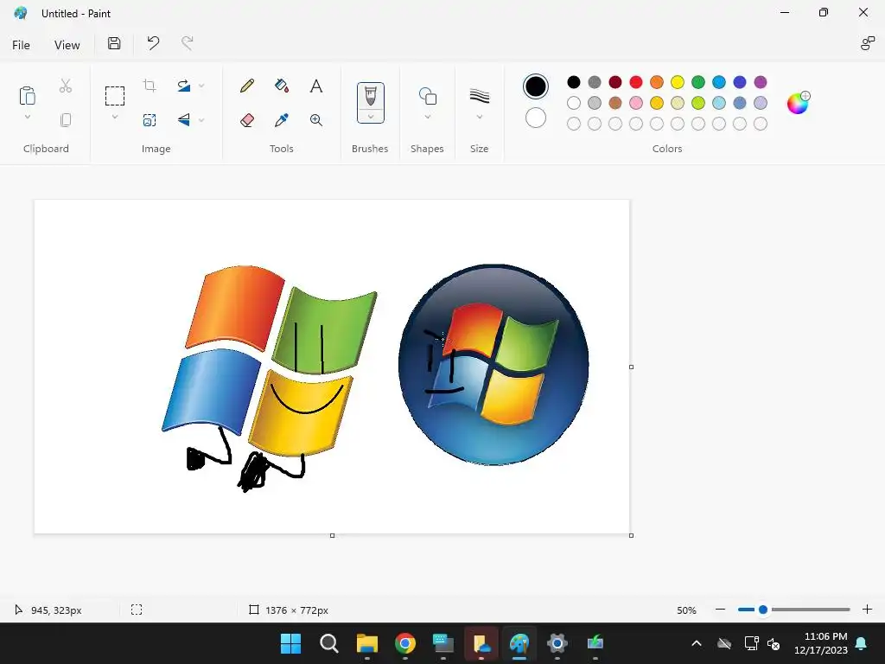The width and height of the screenshot is (885, 664).
Task: Open the Windows Start button
Action: point(291,643)
